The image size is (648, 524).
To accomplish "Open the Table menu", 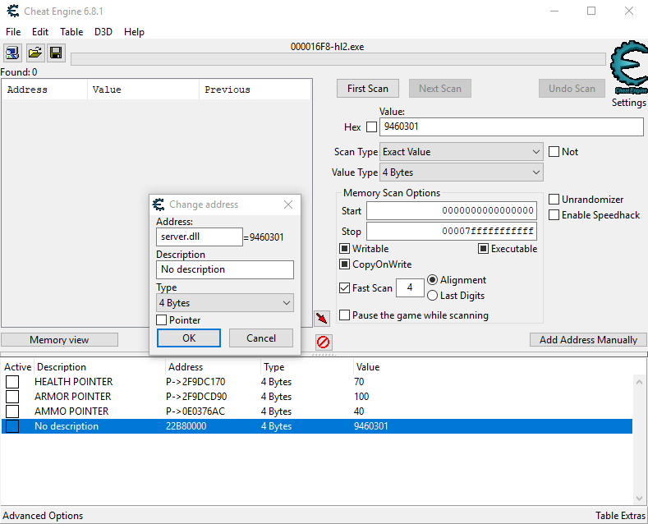I will coord(71,32).
